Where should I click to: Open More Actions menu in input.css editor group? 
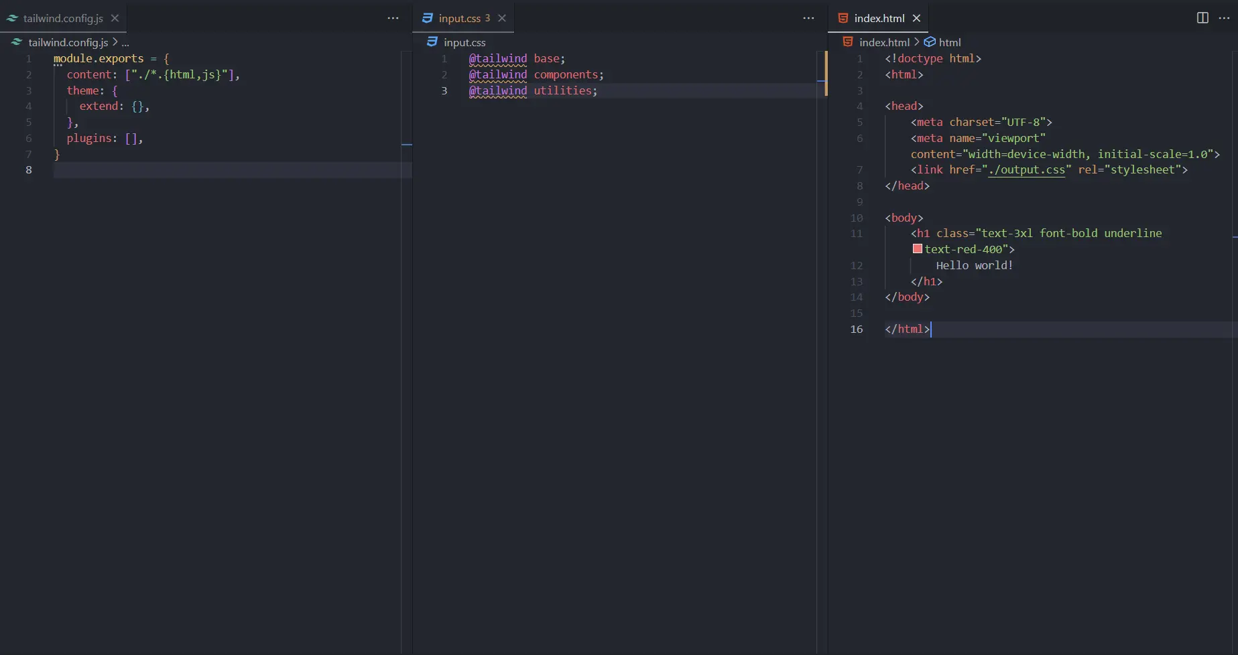809,18
